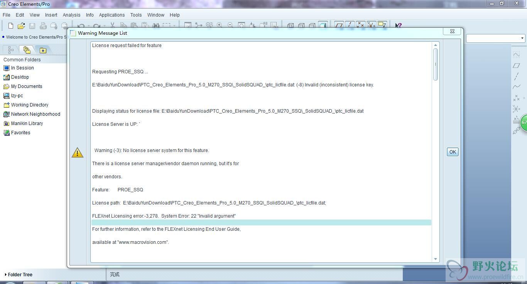Toggle annotation display in top toolbar
Viewport: 527px width, 284px height.
(x=382, y=25)
